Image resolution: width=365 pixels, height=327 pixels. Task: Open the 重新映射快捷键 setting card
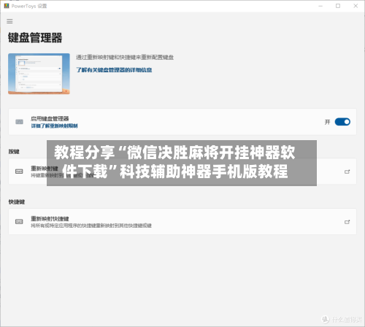182,222
